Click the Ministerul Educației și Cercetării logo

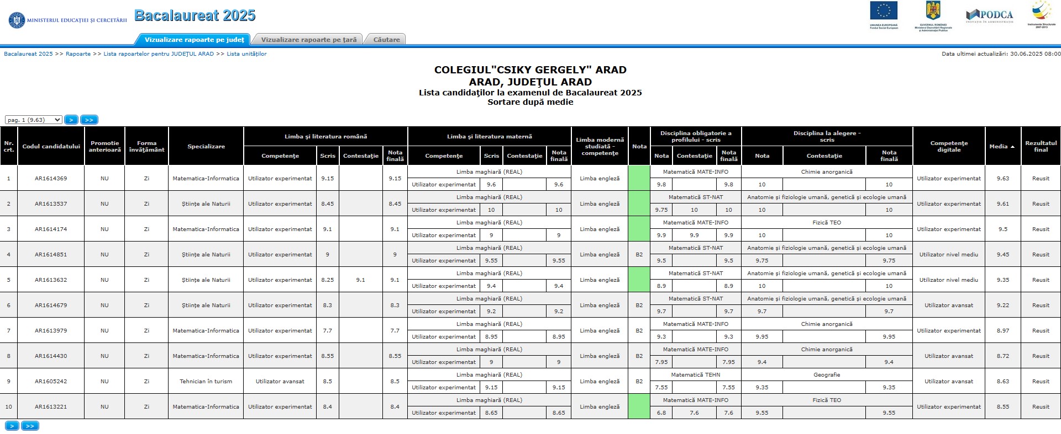tap(67, 20)
